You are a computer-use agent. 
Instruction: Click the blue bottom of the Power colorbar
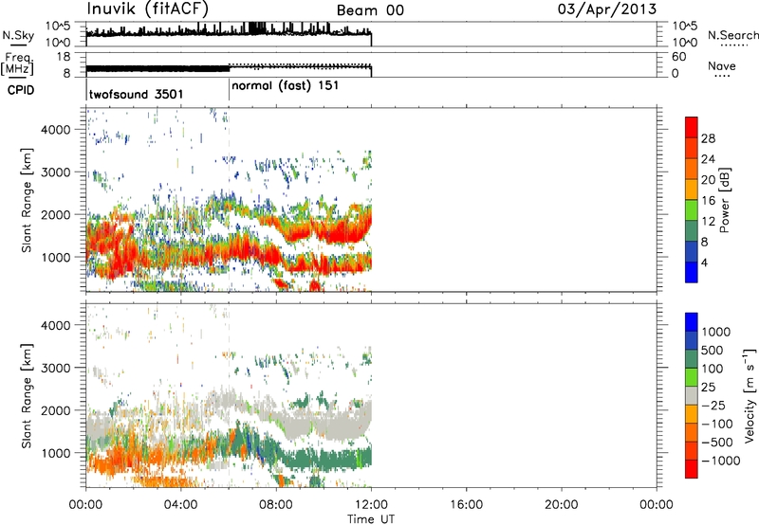point(692,272)
